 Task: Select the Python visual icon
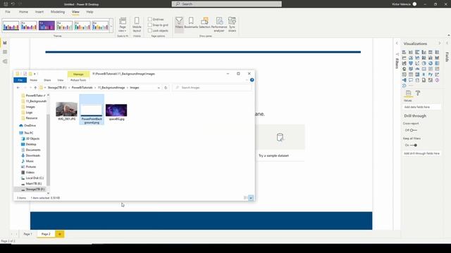pyautogui.click(x=431, y=74)
